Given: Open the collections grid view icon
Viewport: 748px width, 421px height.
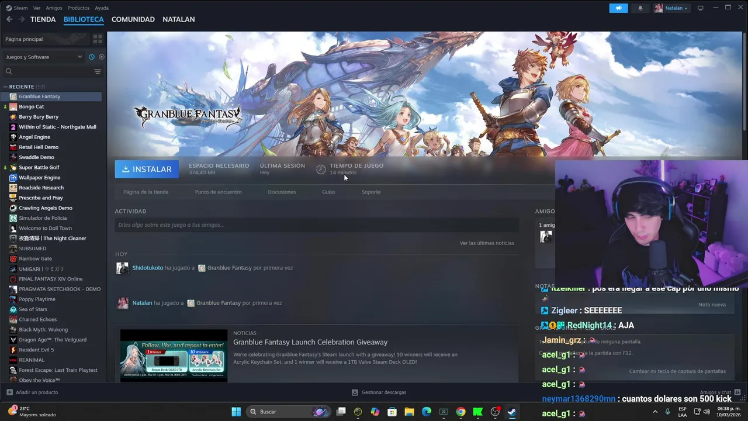Looking at the screenshot, I should point(98,39).
